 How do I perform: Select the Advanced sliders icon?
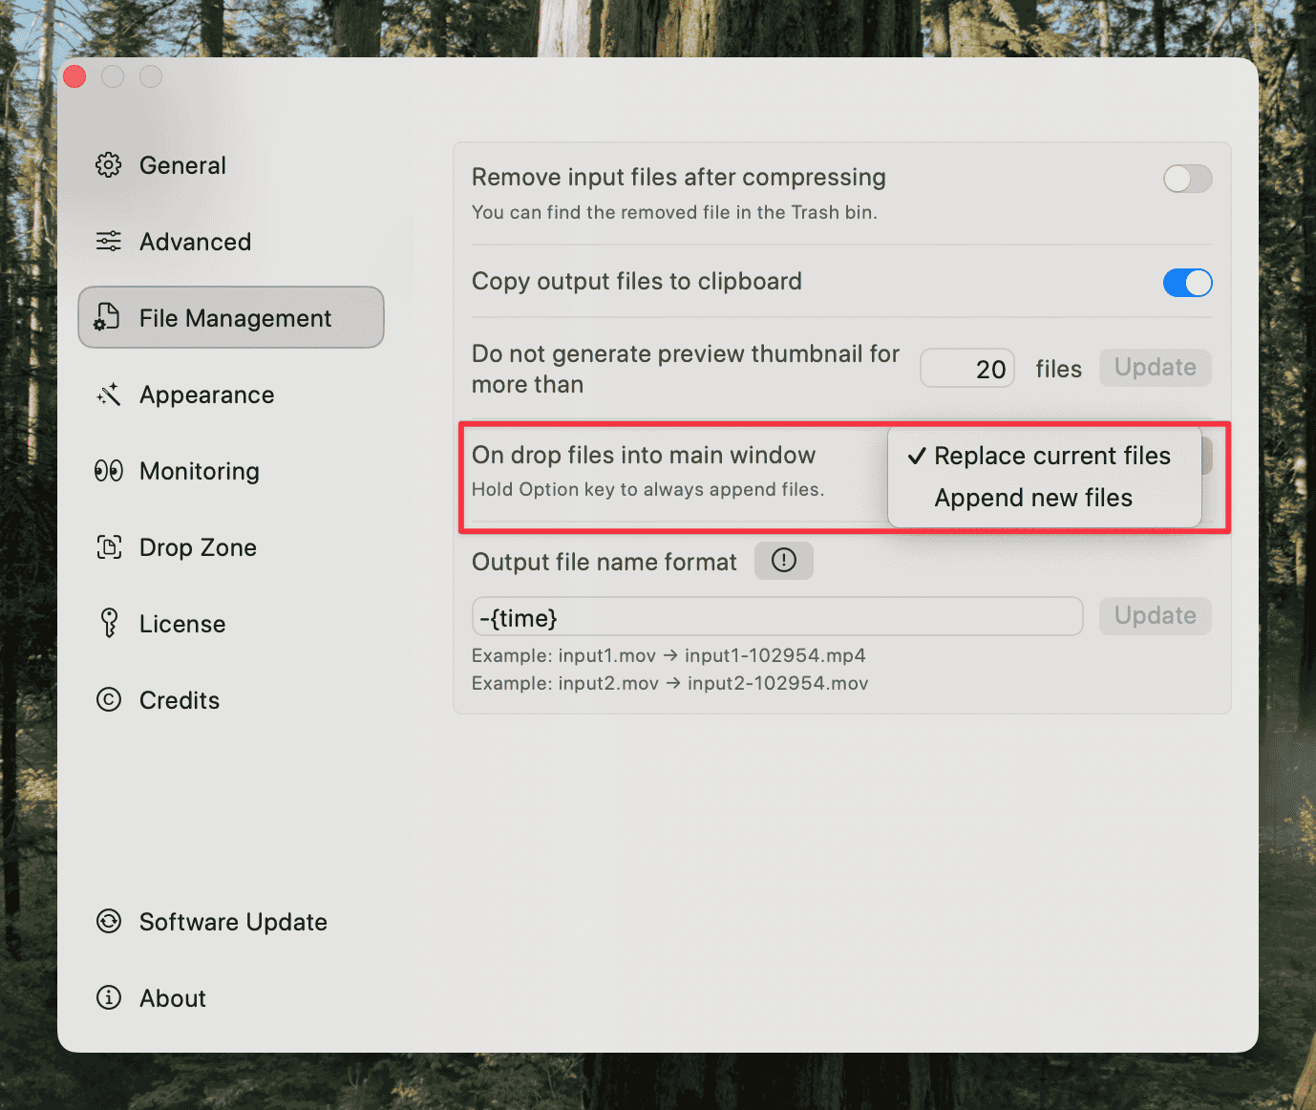[x=108, y=241]
